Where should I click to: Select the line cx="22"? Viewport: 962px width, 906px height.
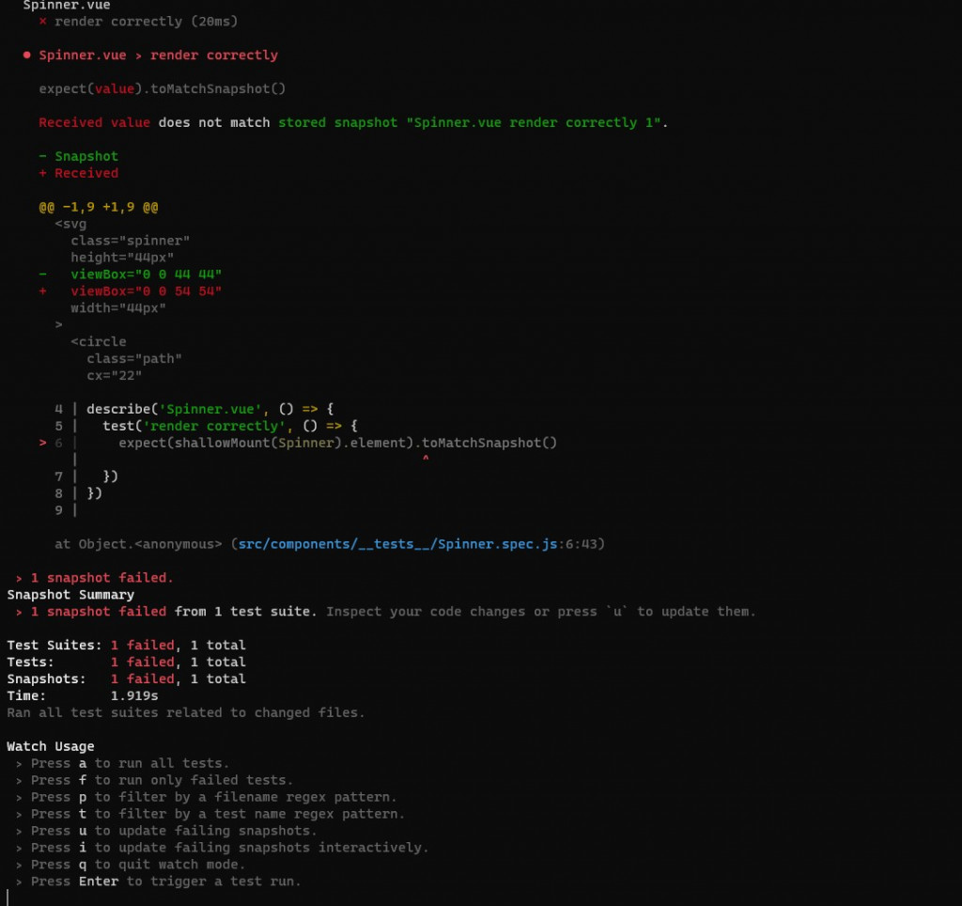point(114,375)
